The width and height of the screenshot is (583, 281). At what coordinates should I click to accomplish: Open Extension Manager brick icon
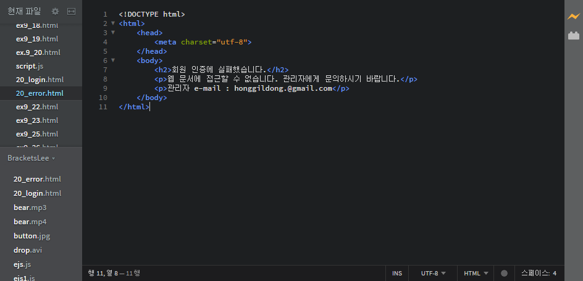point(574,36)
